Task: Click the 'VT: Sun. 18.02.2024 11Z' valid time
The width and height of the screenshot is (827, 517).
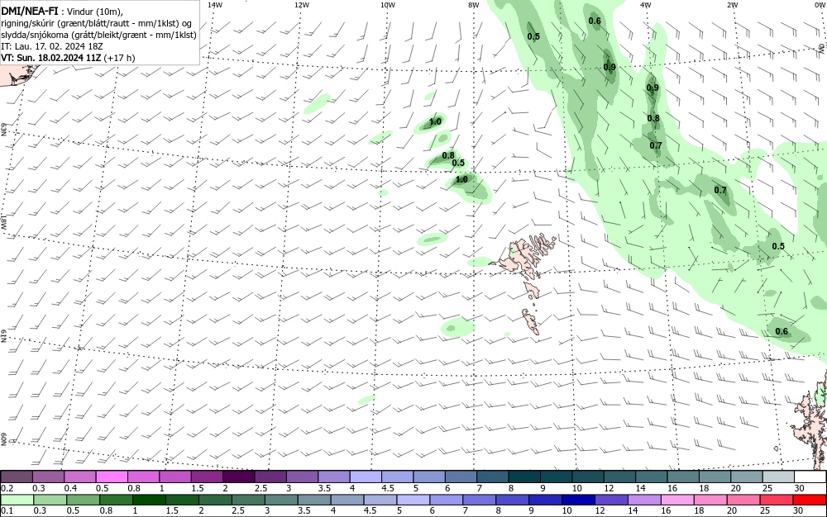Action: [51, 57]
